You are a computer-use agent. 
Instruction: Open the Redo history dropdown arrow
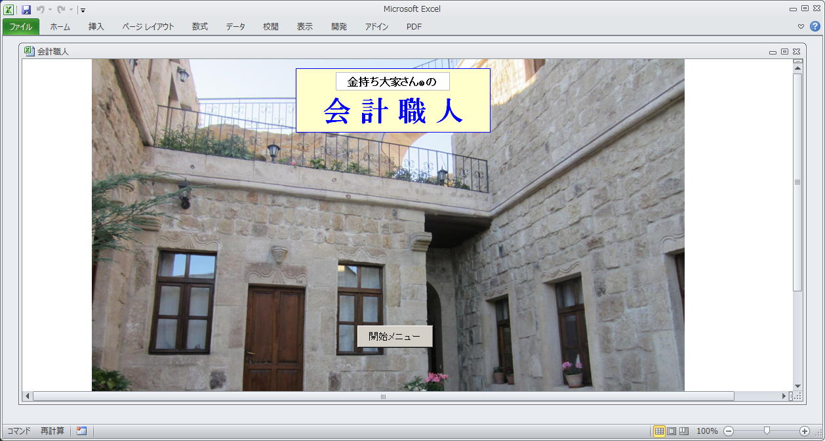71,10
